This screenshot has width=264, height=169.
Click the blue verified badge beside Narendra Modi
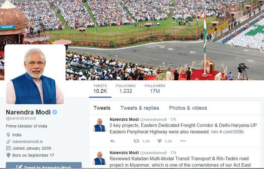coord(54,112)
